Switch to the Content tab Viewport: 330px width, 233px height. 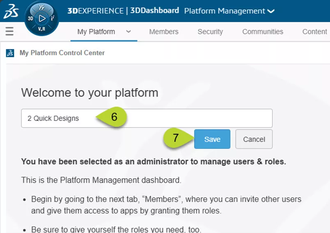314,31
